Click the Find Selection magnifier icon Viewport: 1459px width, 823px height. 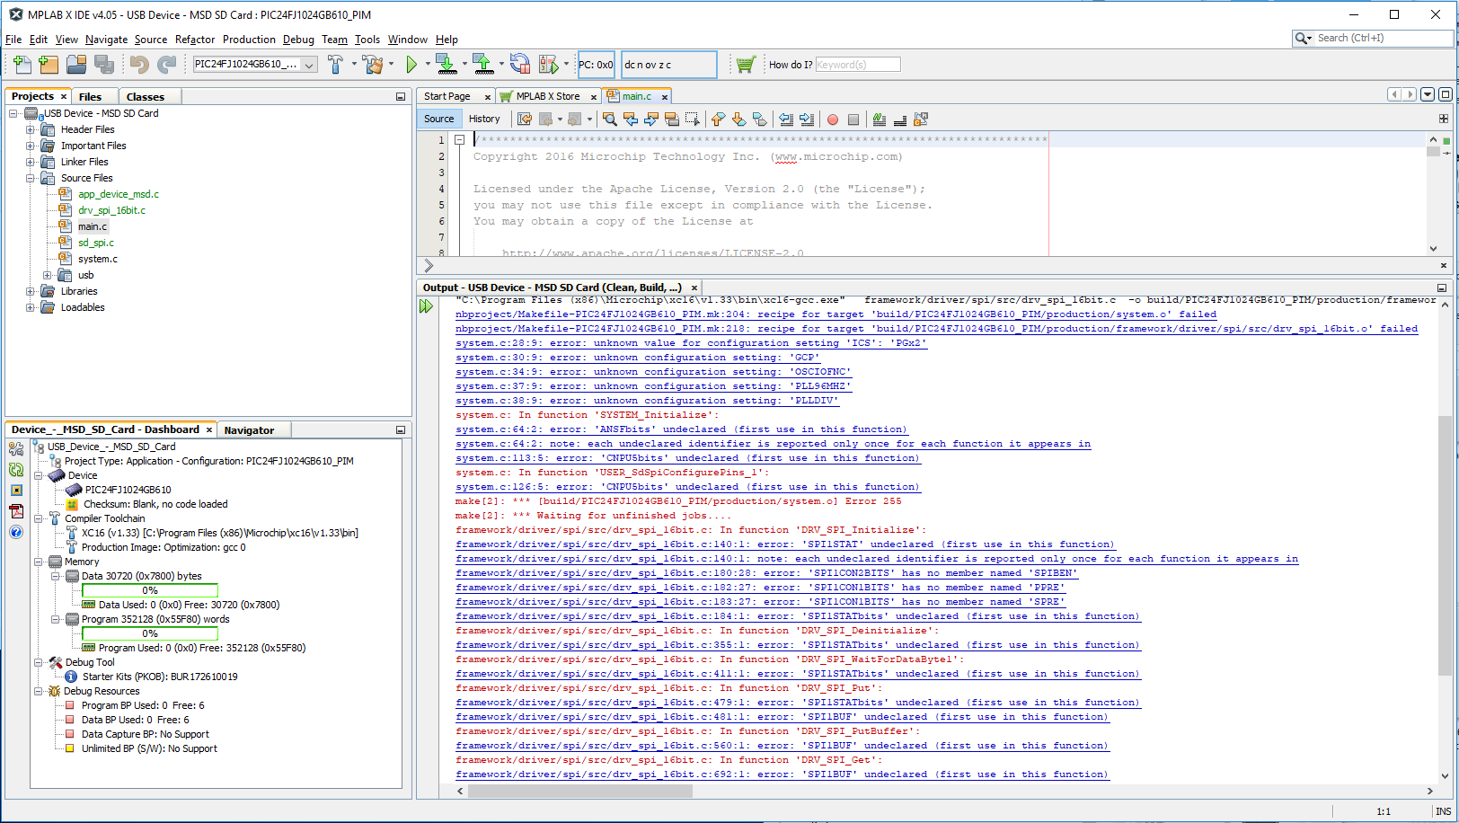coord(610,119)
